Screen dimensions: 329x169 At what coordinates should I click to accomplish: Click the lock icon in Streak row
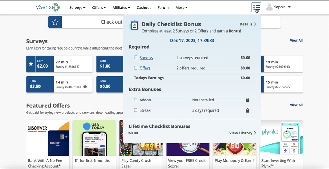[x=247, y=110]
